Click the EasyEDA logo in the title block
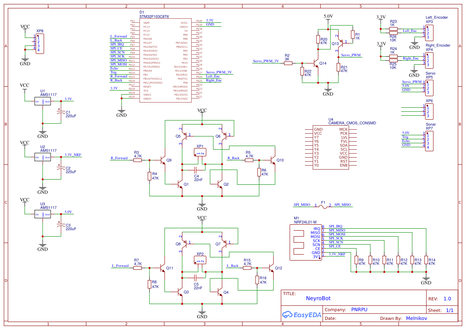The height and width of the screenshot is (330, 466). click(x=302, y=315)
